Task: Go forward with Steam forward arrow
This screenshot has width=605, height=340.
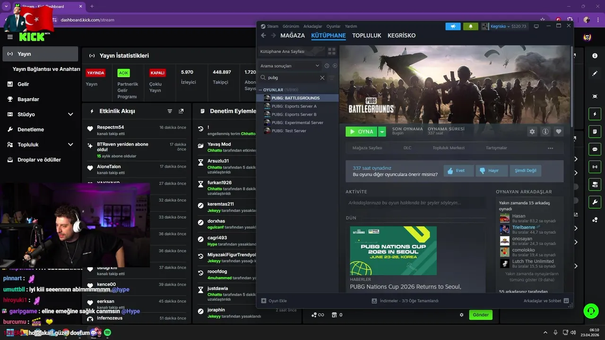Action: (x=273, y=35)
